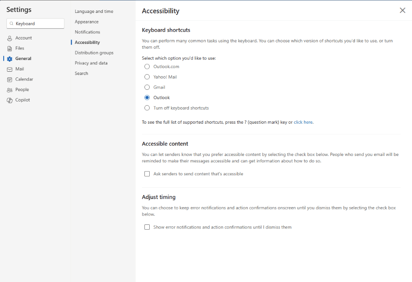Select the Gmail keyboard shortcuts option
The height and width of the screenshot is (282, 412).
point(147,87)
